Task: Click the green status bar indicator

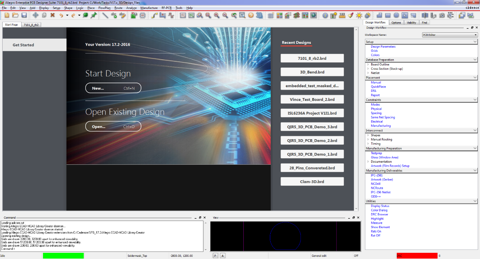Action: (x=63, y=255)
